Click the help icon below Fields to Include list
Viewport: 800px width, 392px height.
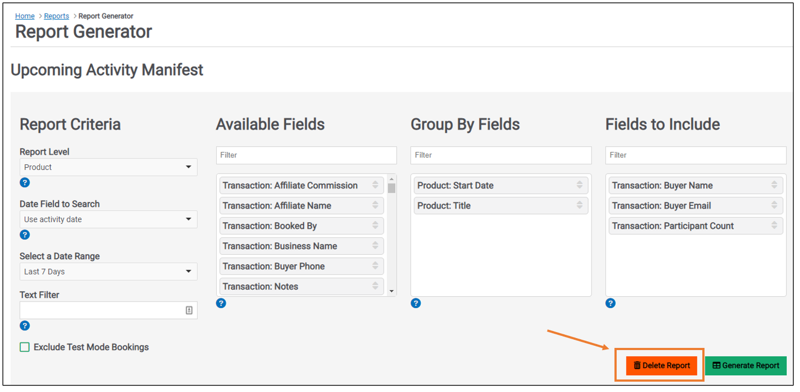[611, 303]
